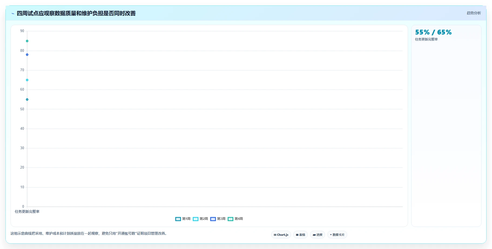This screenshot has height=249, width=492.
Task: Click the 任务更新完整率 label under the metric
Action: pos(426,39)
